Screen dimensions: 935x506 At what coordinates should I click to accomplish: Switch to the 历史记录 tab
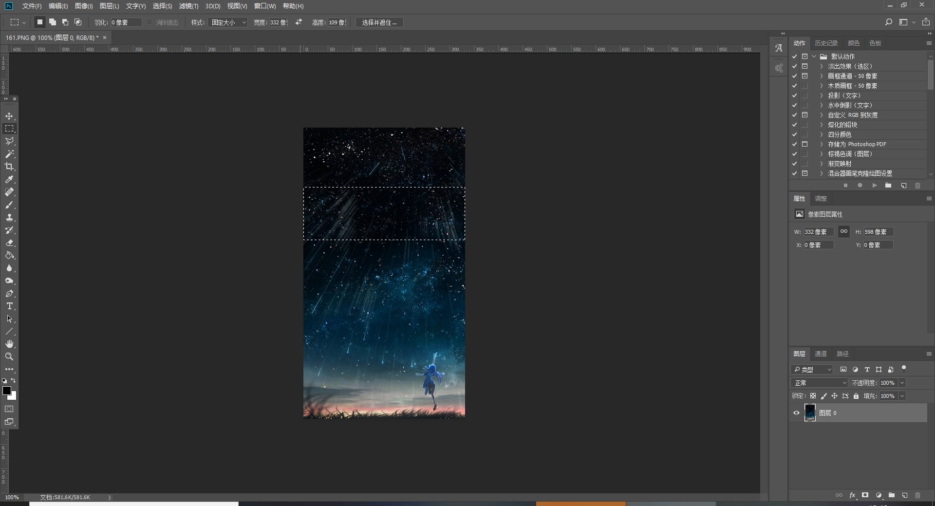coord(826,43)
